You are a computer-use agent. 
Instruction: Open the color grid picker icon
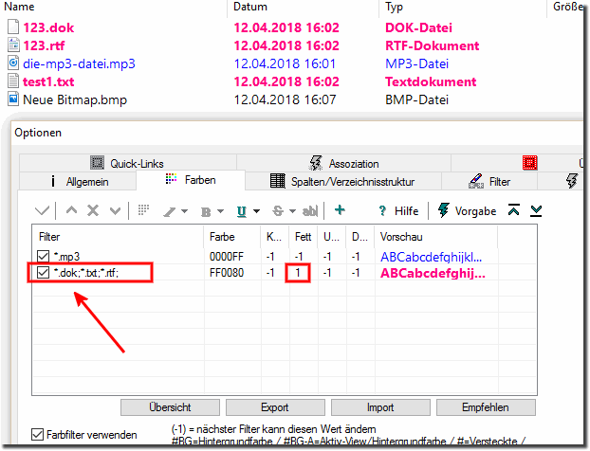point(143,210)
